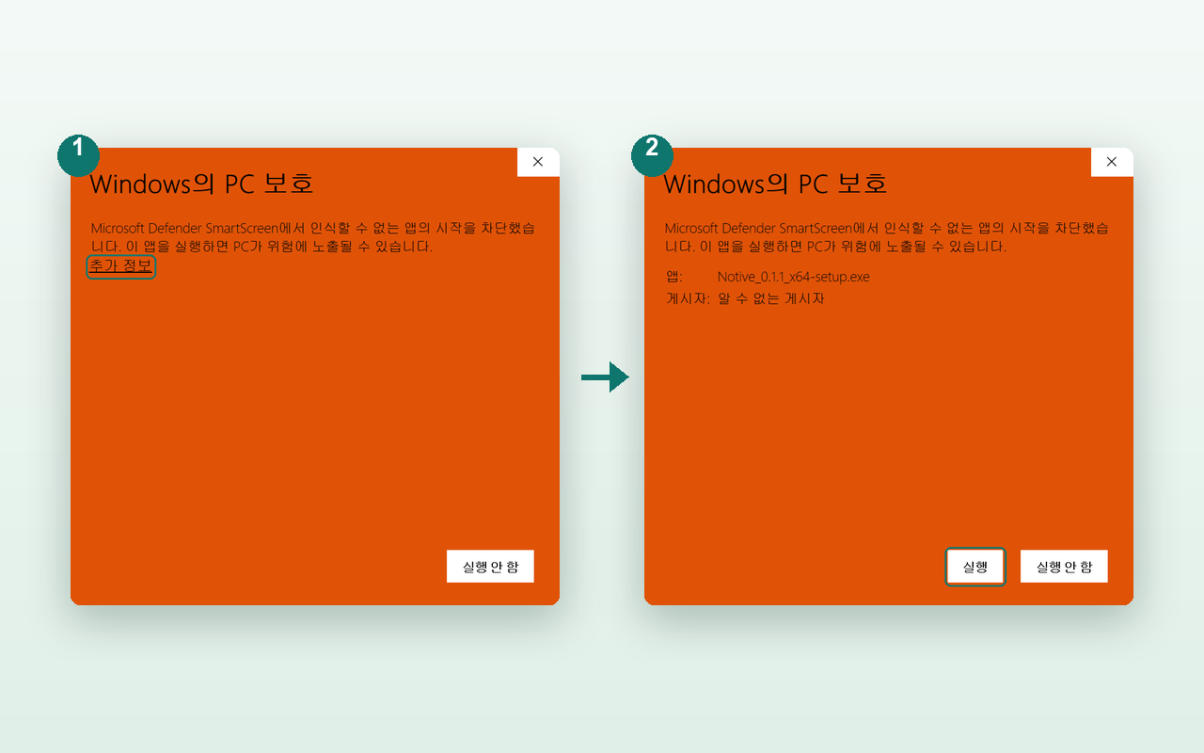Click the 앱: label in the right dialog
Viewport: 1204px width, 753px height.
673,277
